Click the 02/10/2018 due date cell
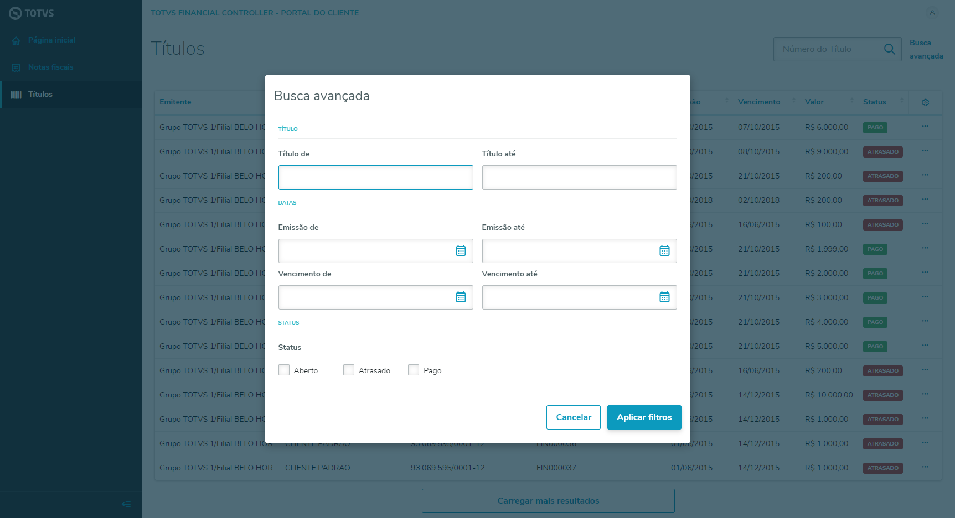955x518 pixels. click(x=758, y=200)
